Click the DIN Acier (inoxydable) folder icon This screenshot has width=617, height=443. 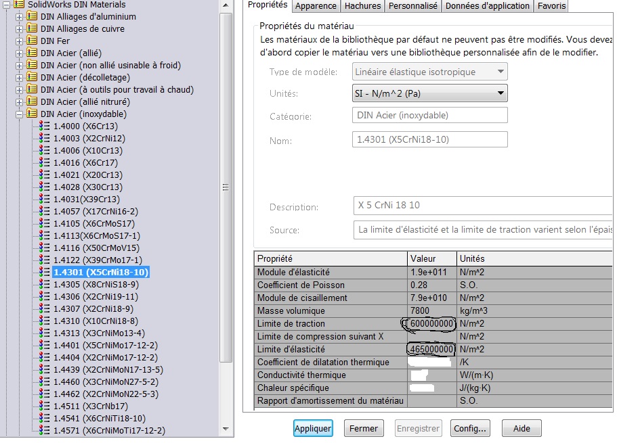(32, 114)
